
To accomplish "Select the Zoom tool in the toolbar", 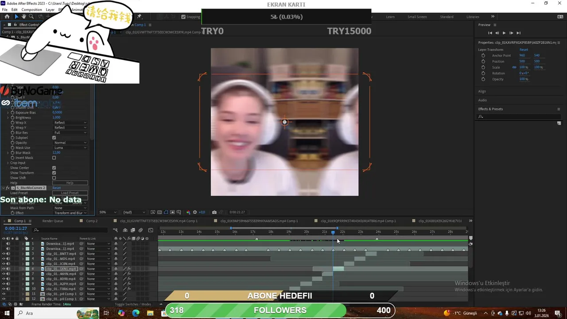I will 31,16.
